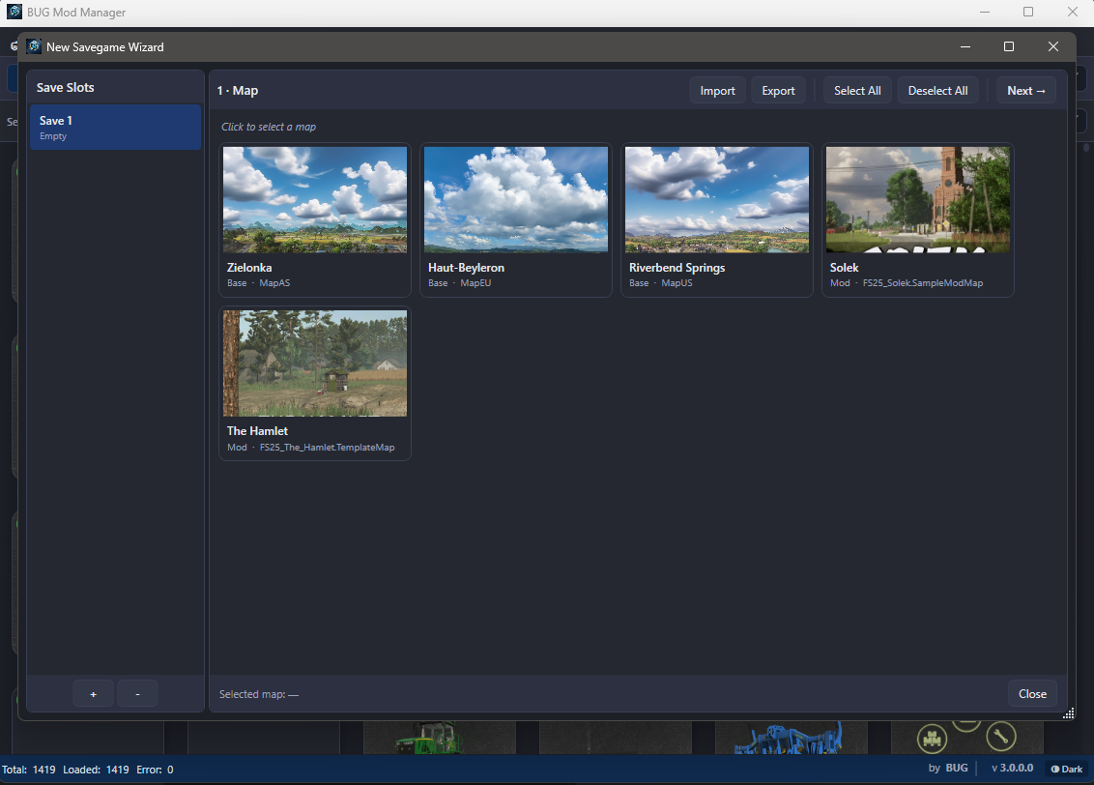Click the New Savegame Wizard title icon
Screen dimensions: 1094x785
coord(34,46)
